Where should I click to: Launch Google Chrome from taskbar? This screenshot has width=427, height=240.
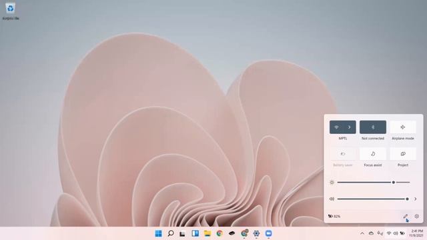(x=220, y=233)
